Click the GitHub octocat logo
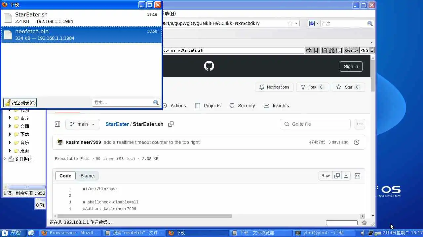Viewport: 423px width, 237px height. pyautogui.click(x=209, y=66)
